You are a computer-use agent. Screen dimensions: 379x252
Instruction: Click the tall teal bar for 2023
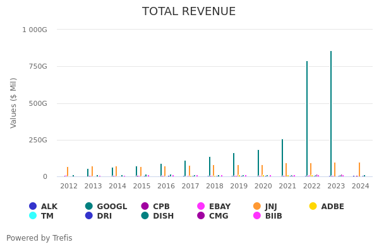tap(331, 113)
